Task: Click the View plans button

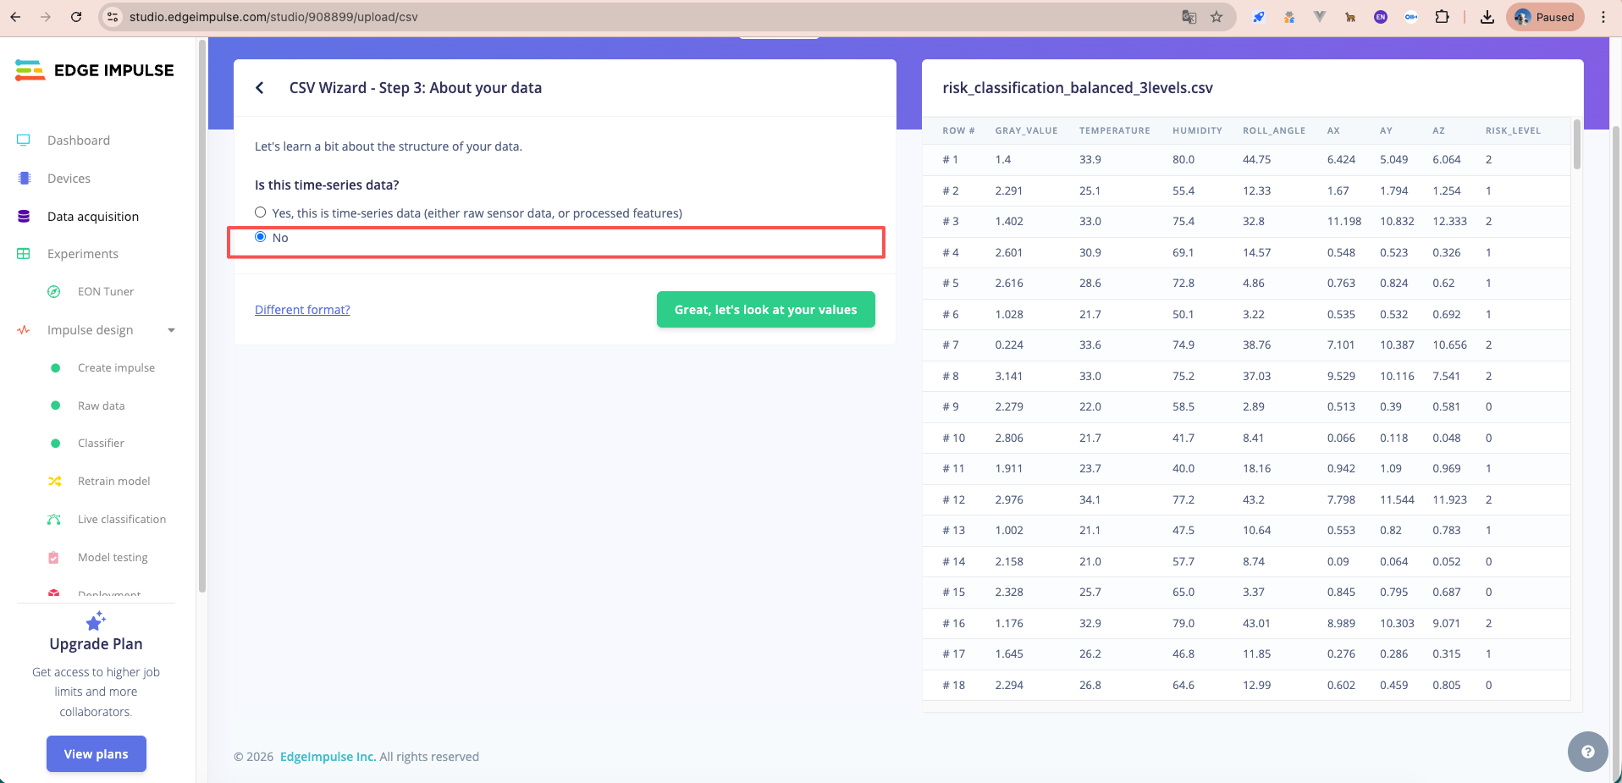Action: tap(97, 754)
